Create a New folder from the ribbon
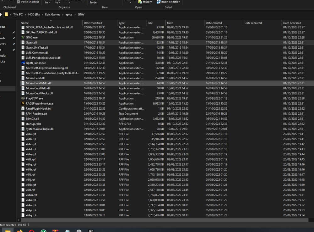Image resolution: width=314 pixels, height=232 pixels. pos(93,2)
